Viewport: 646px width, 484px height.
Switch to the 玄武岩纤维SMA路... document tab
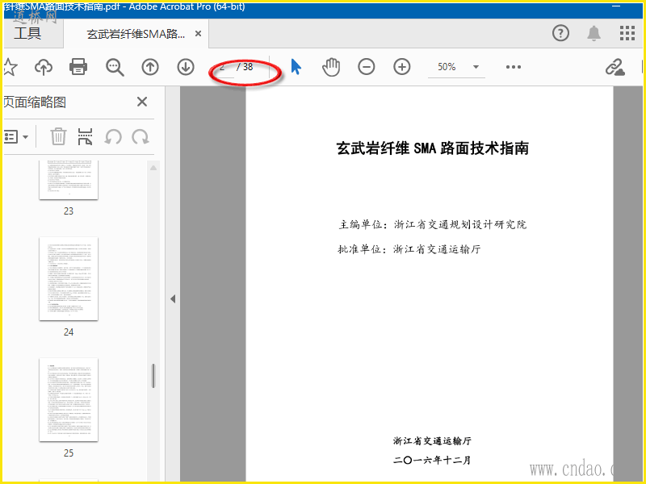pyautogui.click(x=136, y=34)
